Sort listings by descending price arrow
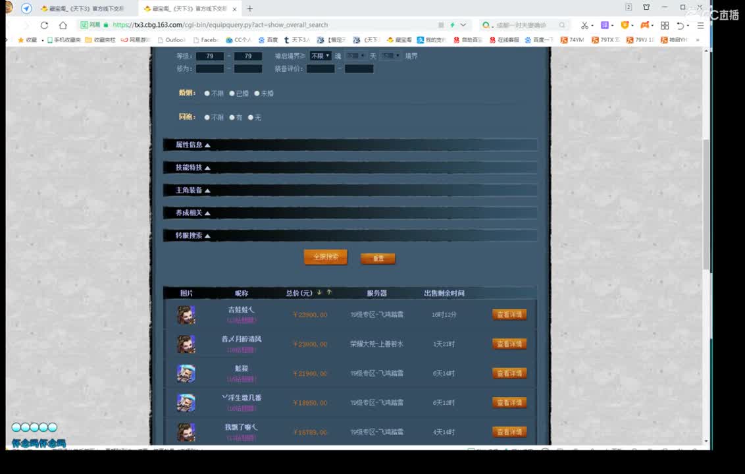This screenshot has width=745, height=474. 320,292
